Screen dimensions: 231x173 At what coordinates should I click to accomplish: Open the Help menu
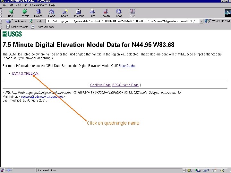coord(52,5)
